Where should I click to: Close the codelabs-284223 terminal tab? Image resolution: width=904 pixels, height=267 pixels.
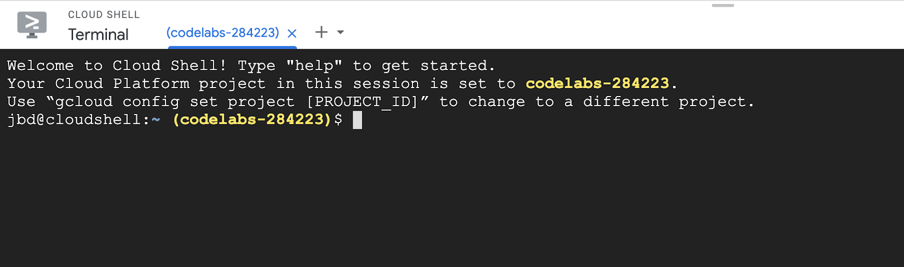[292, 33]
